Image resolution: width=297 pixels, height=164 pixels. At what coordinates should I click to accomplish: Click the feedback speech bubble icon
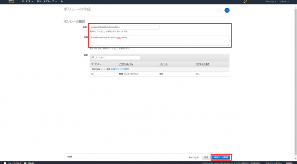[5, 163]
